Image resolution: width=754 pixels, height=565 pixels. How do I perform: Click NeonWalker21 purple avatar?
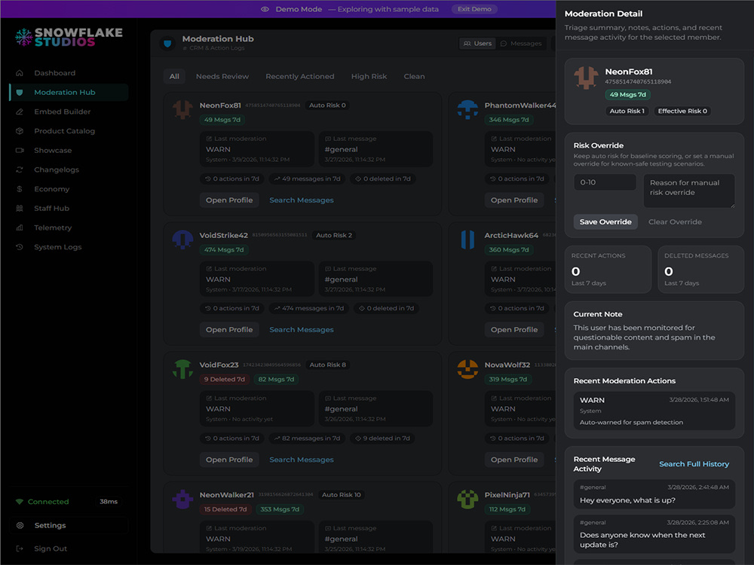coord(182,499)
